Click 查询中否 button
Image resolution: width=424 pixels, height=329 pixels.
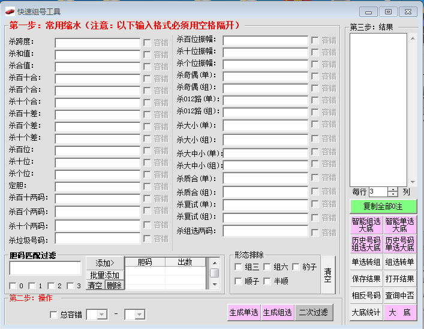point(399,295)
